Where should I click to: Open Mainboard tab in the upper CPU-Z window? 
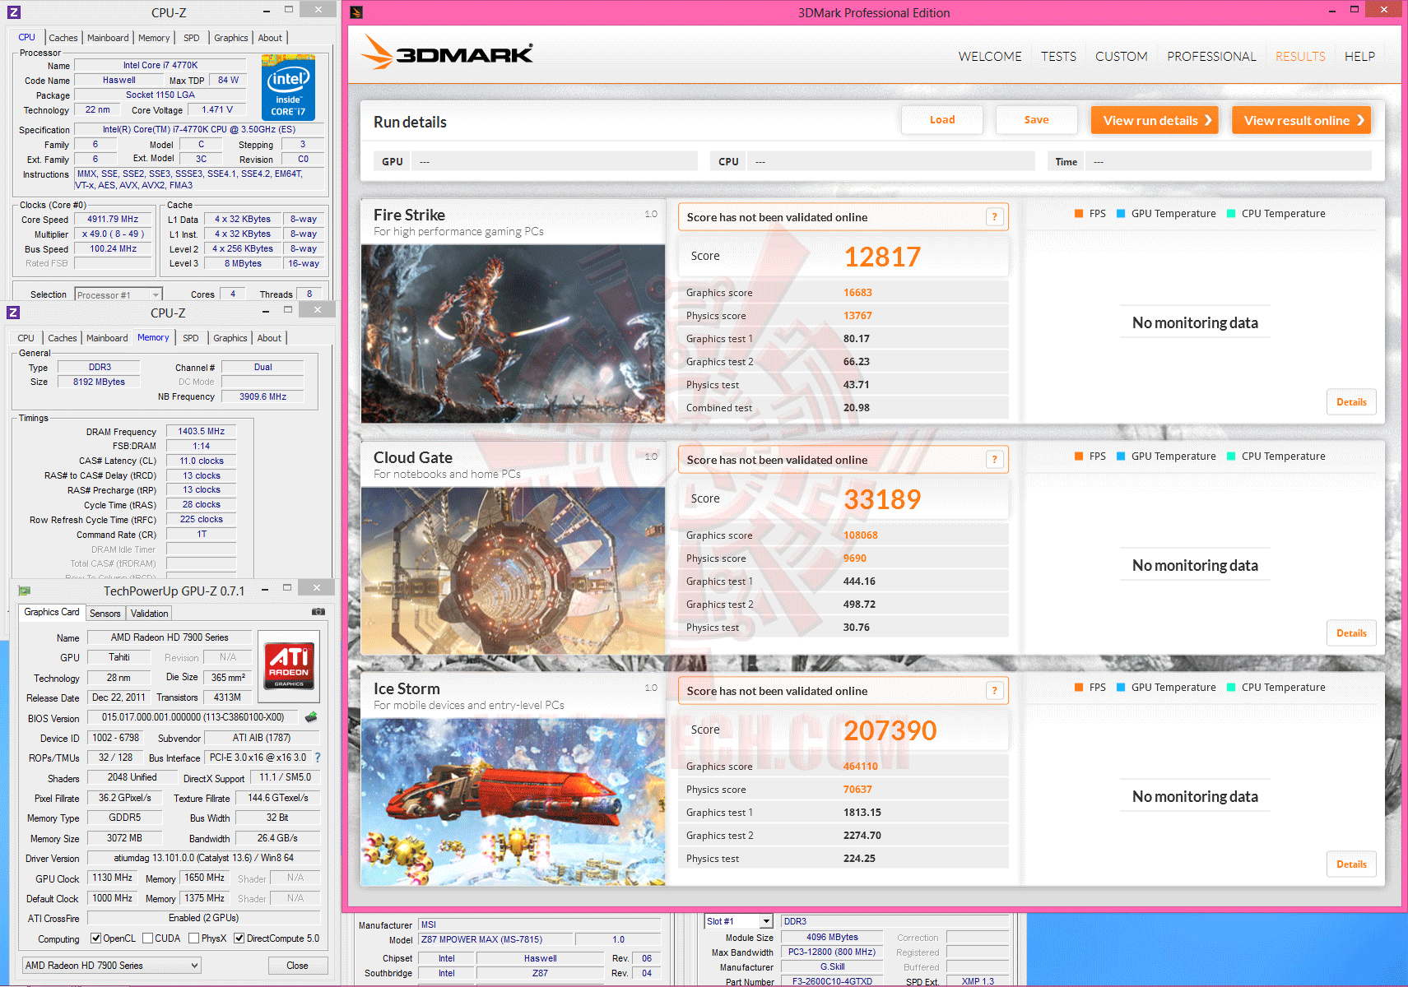(108, 38)
